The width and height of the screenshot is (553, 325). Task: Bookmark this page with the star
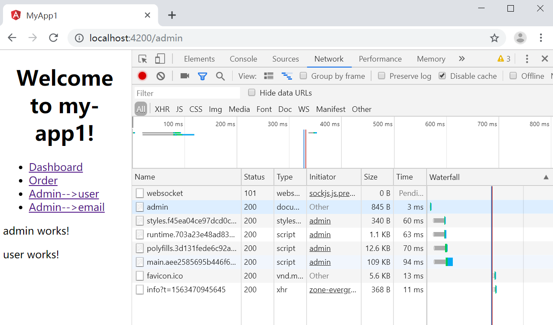click(495, 38)
